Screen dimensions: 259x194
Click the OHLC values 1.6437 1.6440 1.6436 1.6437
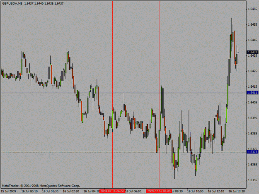(44, 3)
